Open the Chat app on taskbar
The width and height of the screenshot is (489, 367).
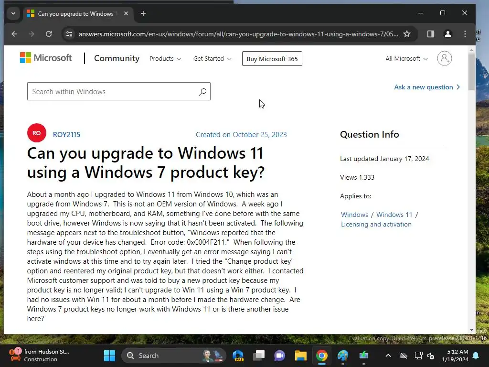280,356
